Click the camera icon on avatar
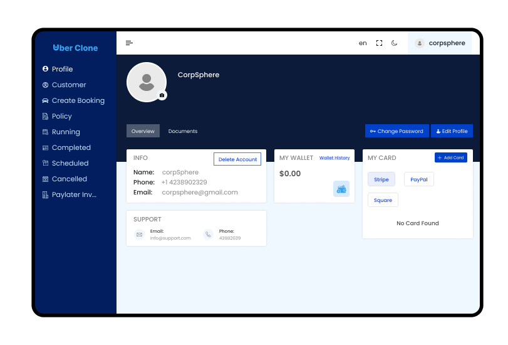508x345 pixels. click(162, 95)
